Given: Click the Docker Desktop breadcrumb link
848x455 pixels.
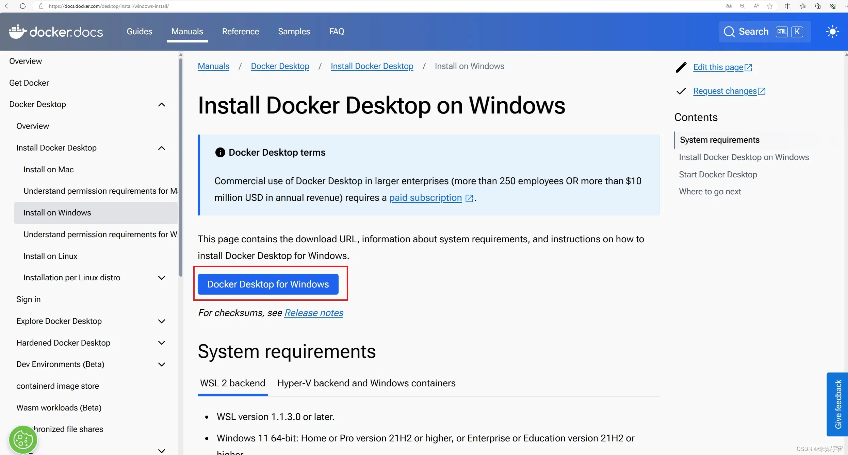Looking at the screenshot, I should coord(280,66).
